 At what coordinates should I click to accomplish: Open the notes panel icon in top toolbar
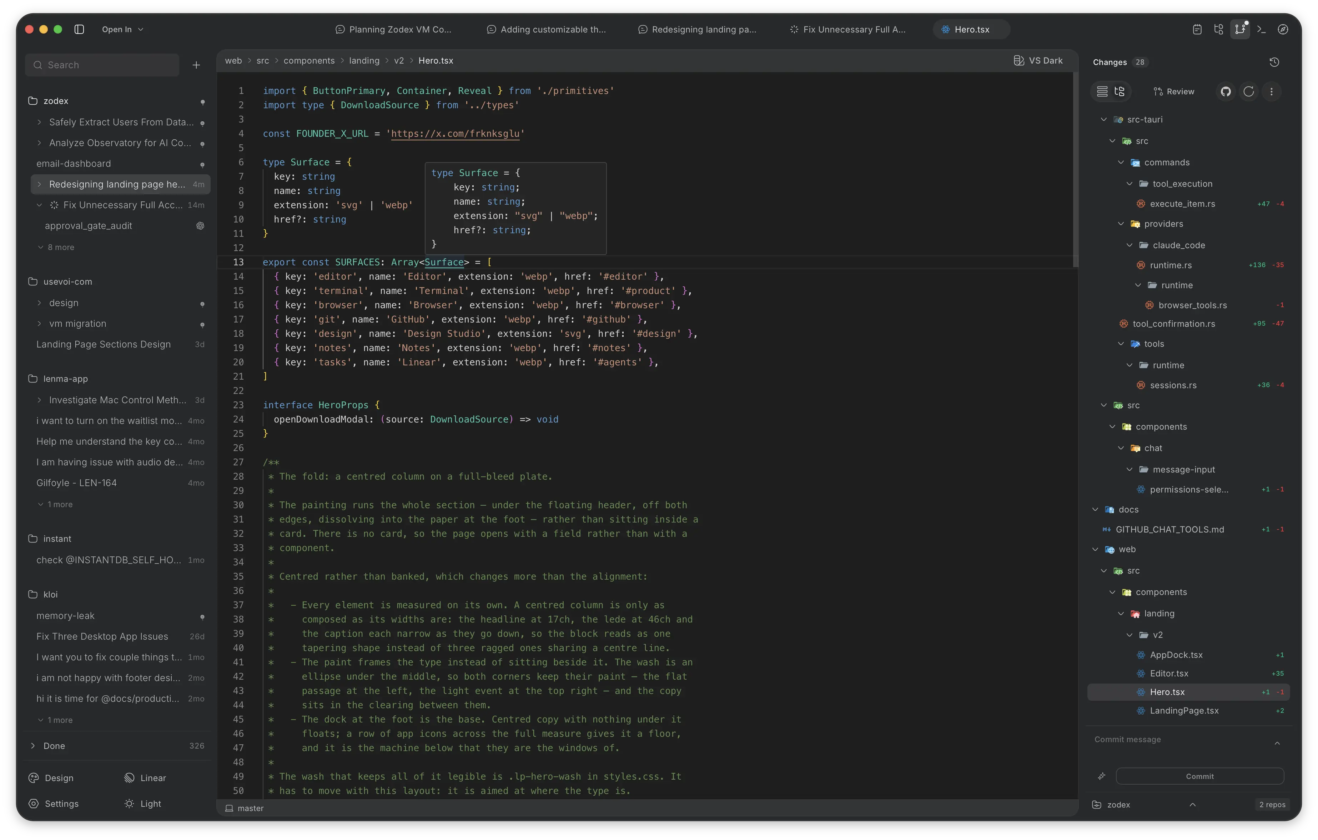[1197, 30]
